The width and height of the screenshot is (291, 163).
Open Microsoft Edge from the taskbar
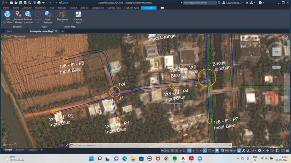point(125,158)
